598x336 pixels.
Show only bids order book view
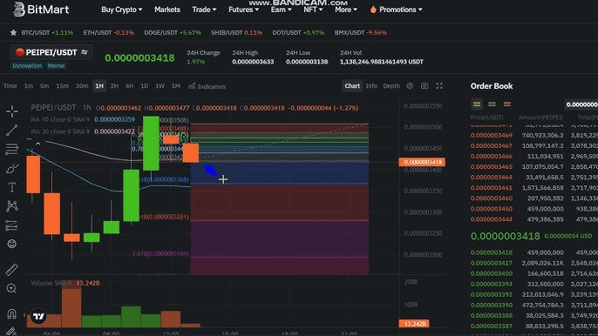(492, 104)
